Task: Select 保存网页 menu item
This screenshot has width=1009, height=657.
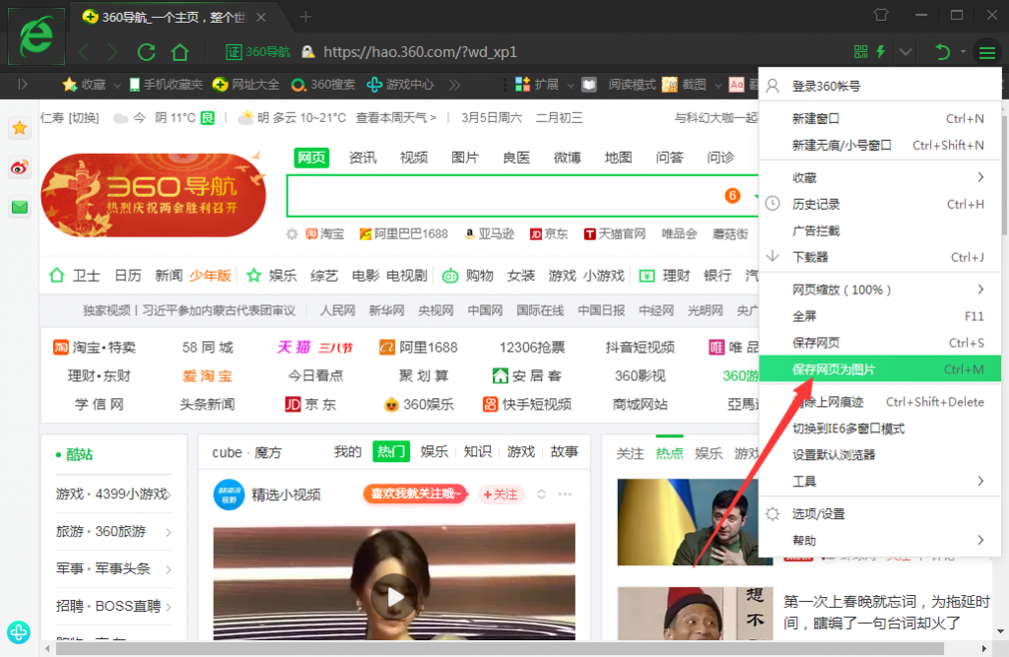Action: pyautogui.click(x=880, y=343)
